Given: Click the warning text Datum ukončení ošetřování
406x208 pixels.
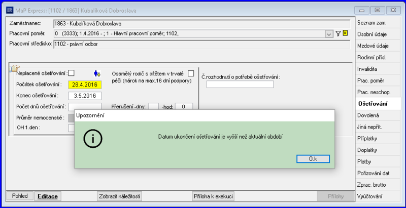Looking at the screenshot, I should 220,137.
